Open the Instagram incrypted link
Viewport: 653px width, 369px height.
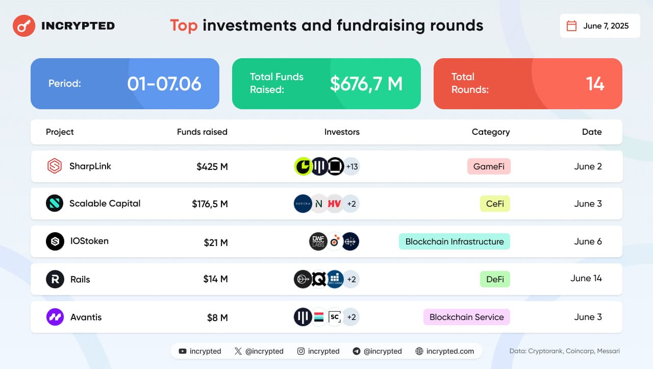[318, 351]
